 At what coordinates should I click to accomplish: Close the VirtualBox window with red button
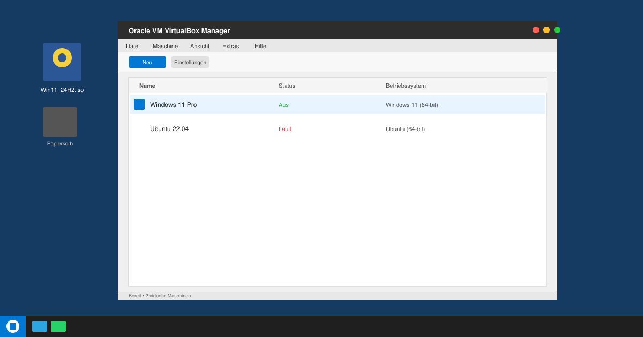(x=536, y=30)
